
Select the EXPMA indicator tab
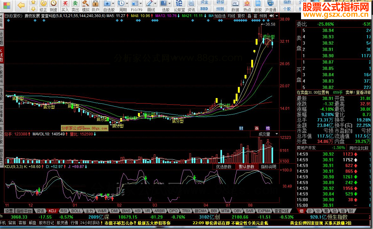264,211
